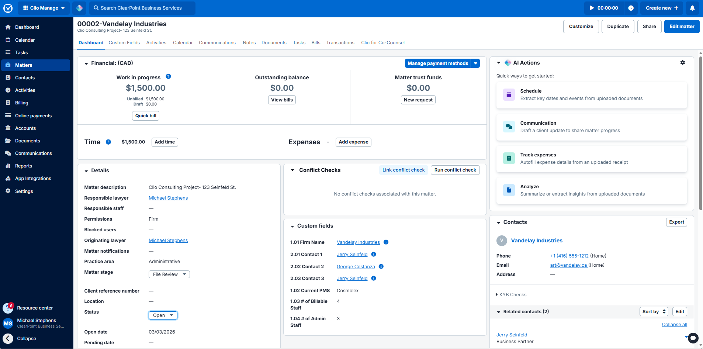Click the Edit matter button

[682, 27]
